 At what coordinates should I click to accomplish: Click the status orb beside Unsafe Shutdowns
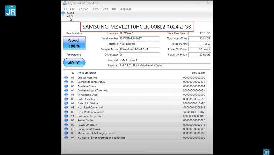[66, 129]
